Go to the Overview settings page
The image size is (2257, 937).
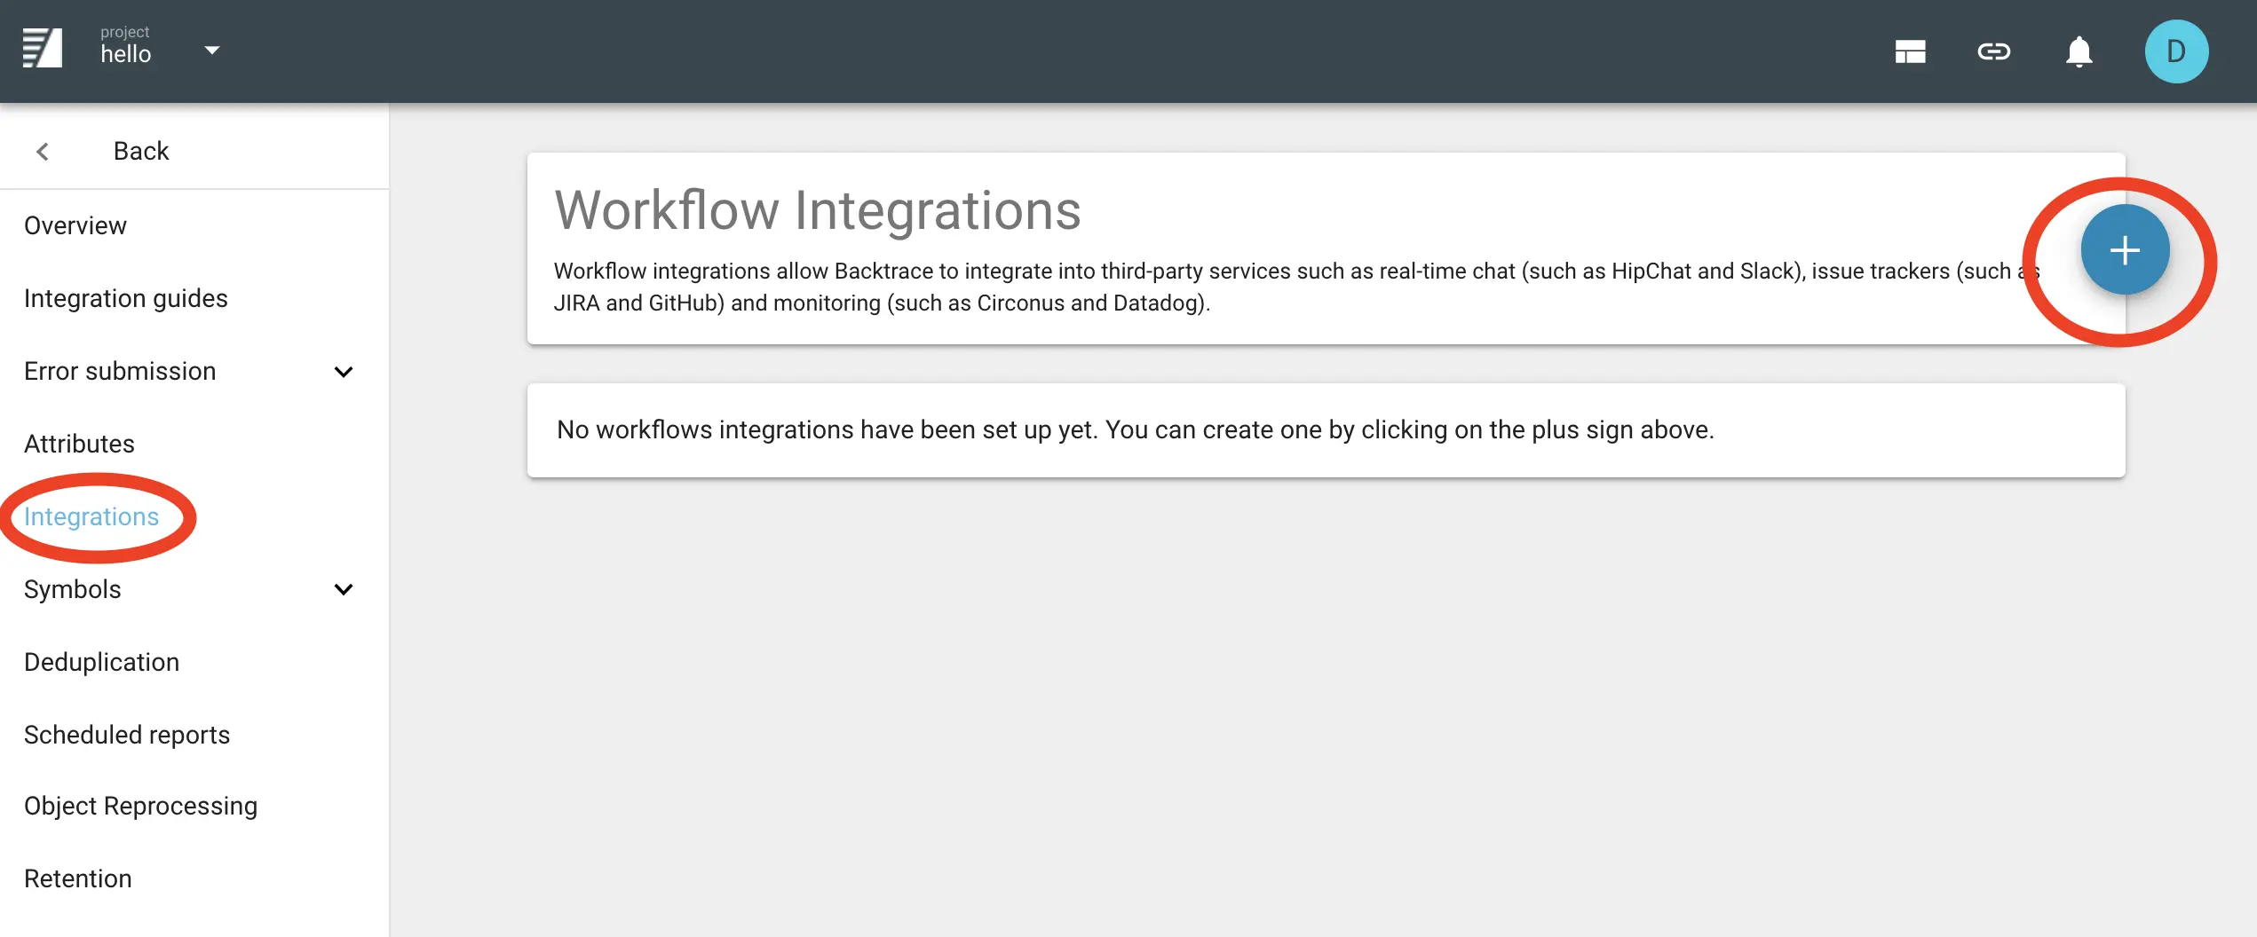point(75,226)
